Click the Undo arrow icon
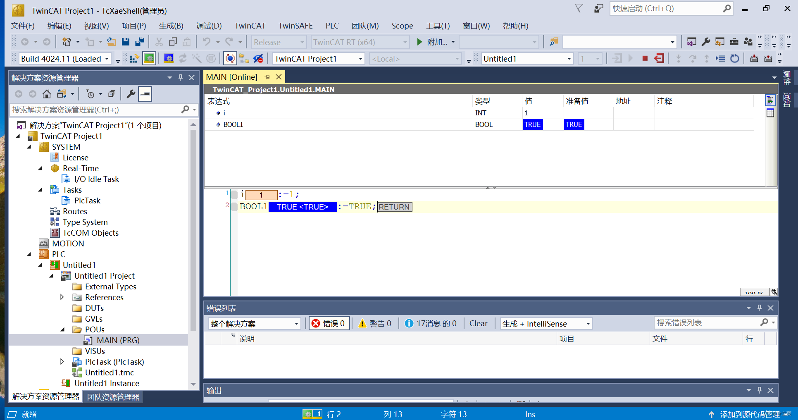This screenshot has height=420, width=798. coord(207,42)
